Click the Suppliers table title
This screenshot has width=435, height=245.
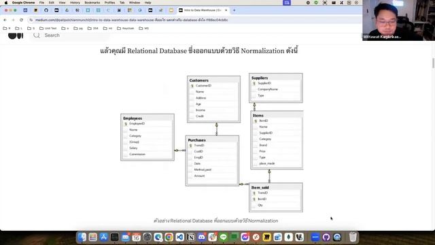pyautogui.click(x=260, y=78)
